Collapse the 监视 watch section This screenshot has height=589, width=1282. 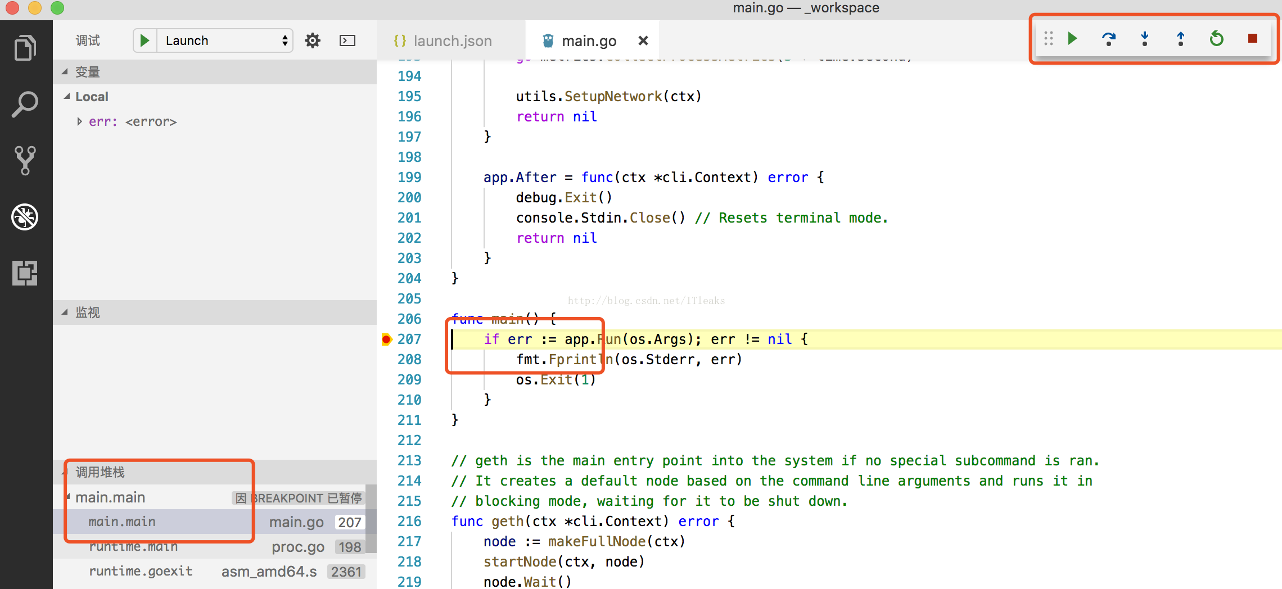point(215,312)
